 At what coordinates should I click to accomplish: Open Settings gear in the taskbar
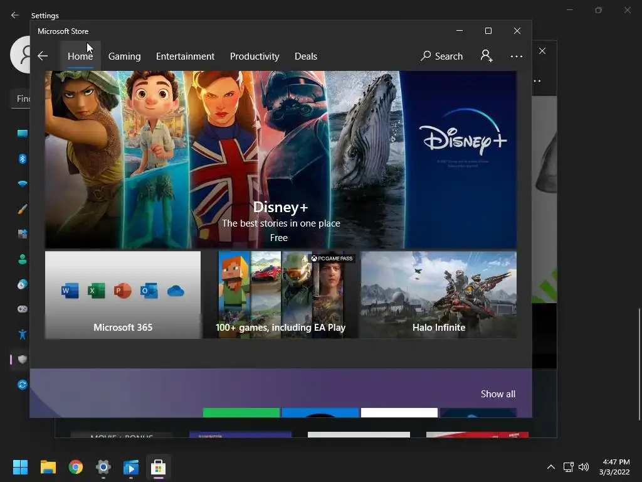coord(103,467)
